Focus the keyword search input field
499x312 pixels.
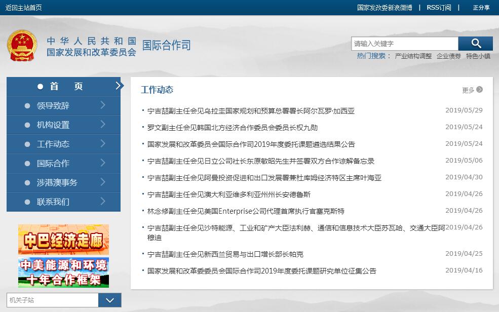point(404,44)
